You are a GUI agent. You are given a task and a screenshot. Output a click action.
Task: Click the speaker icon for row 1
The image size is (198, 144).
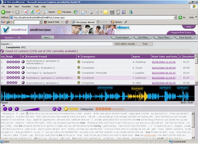tap(23, 62)
